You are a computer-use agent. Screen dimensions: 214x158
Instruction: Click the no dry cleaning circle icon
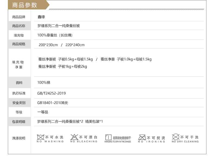[x=176, y=137]
